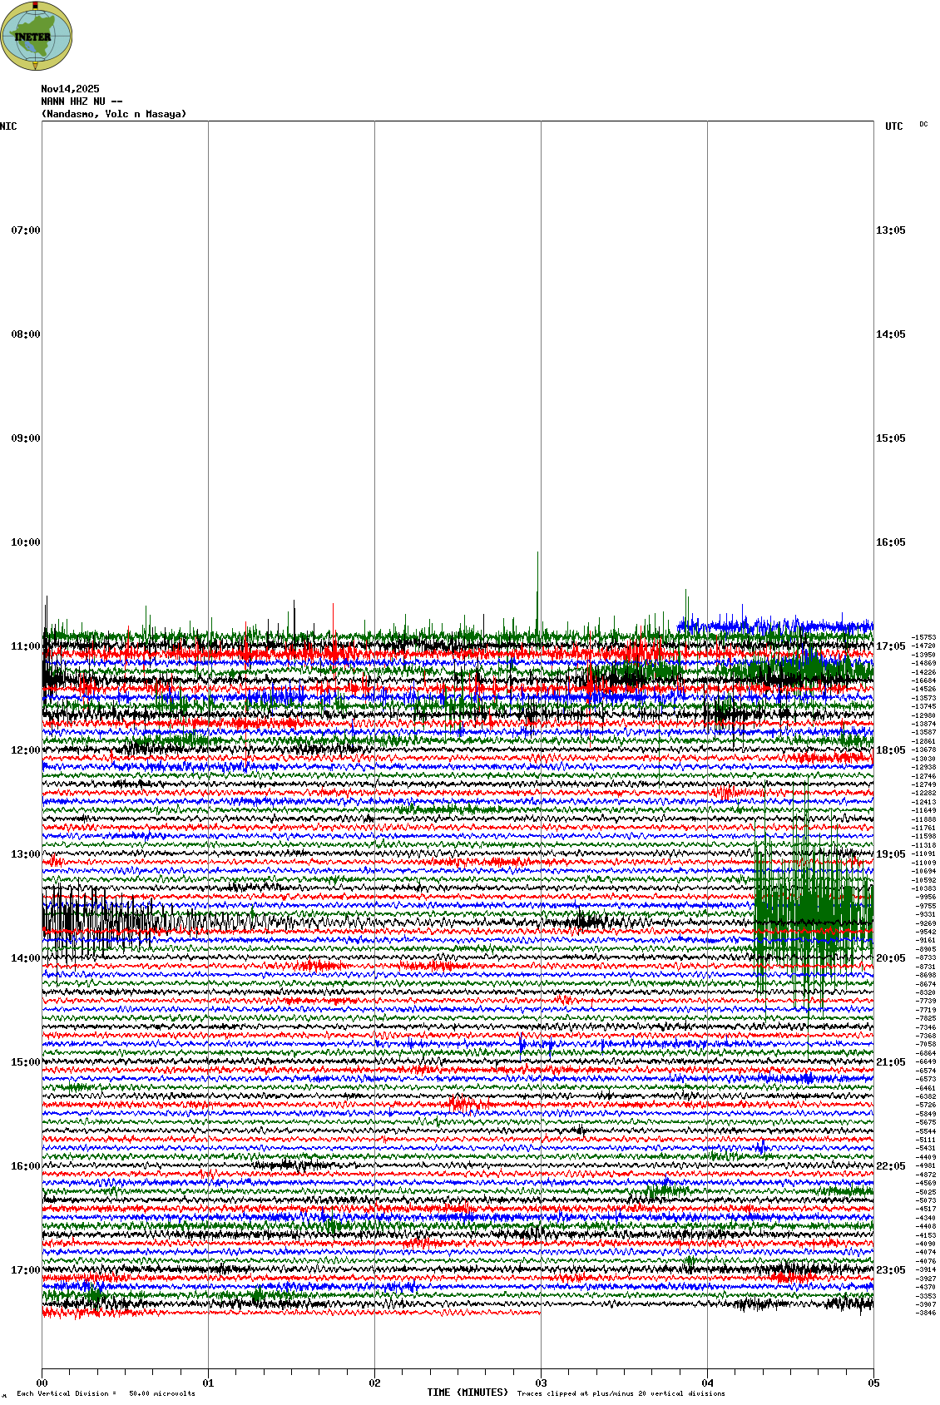This screenshot has width=940, height=1405.
Task: Select the 07:00 local time label
Action: click(x=25, y=230)
